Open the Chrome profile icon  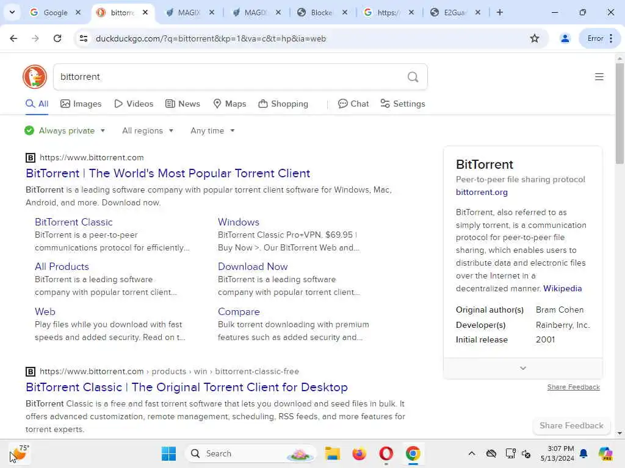coord(565,38)
